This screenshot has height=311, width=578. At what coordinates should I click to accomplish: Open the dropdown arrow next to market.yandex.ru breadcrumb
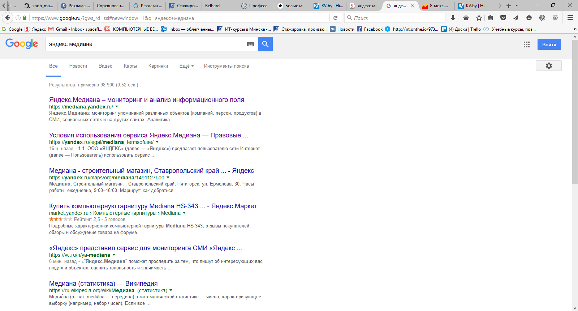(x=184, y=213)
